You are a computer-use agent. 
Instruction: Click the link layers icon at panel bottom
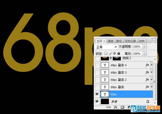(108, 107)
